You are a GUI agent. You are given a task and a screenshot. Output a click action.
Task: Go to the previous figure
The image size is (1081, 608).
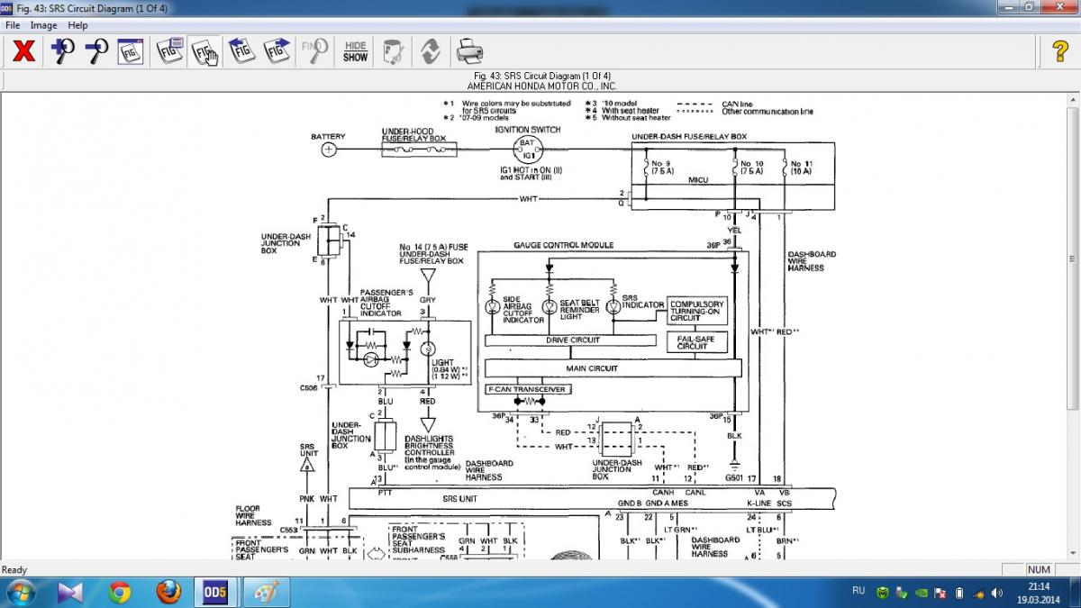pos(241,50)
